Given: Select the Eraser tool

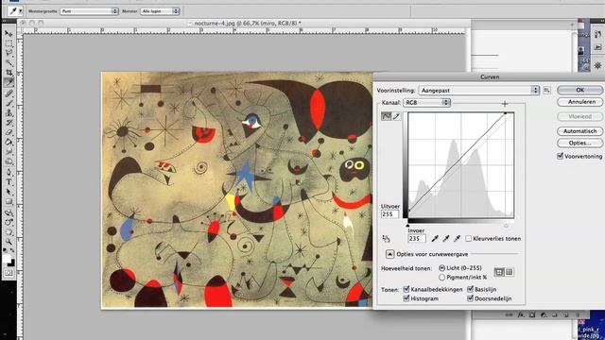Looking at the screenshot, I should [9, 132].
